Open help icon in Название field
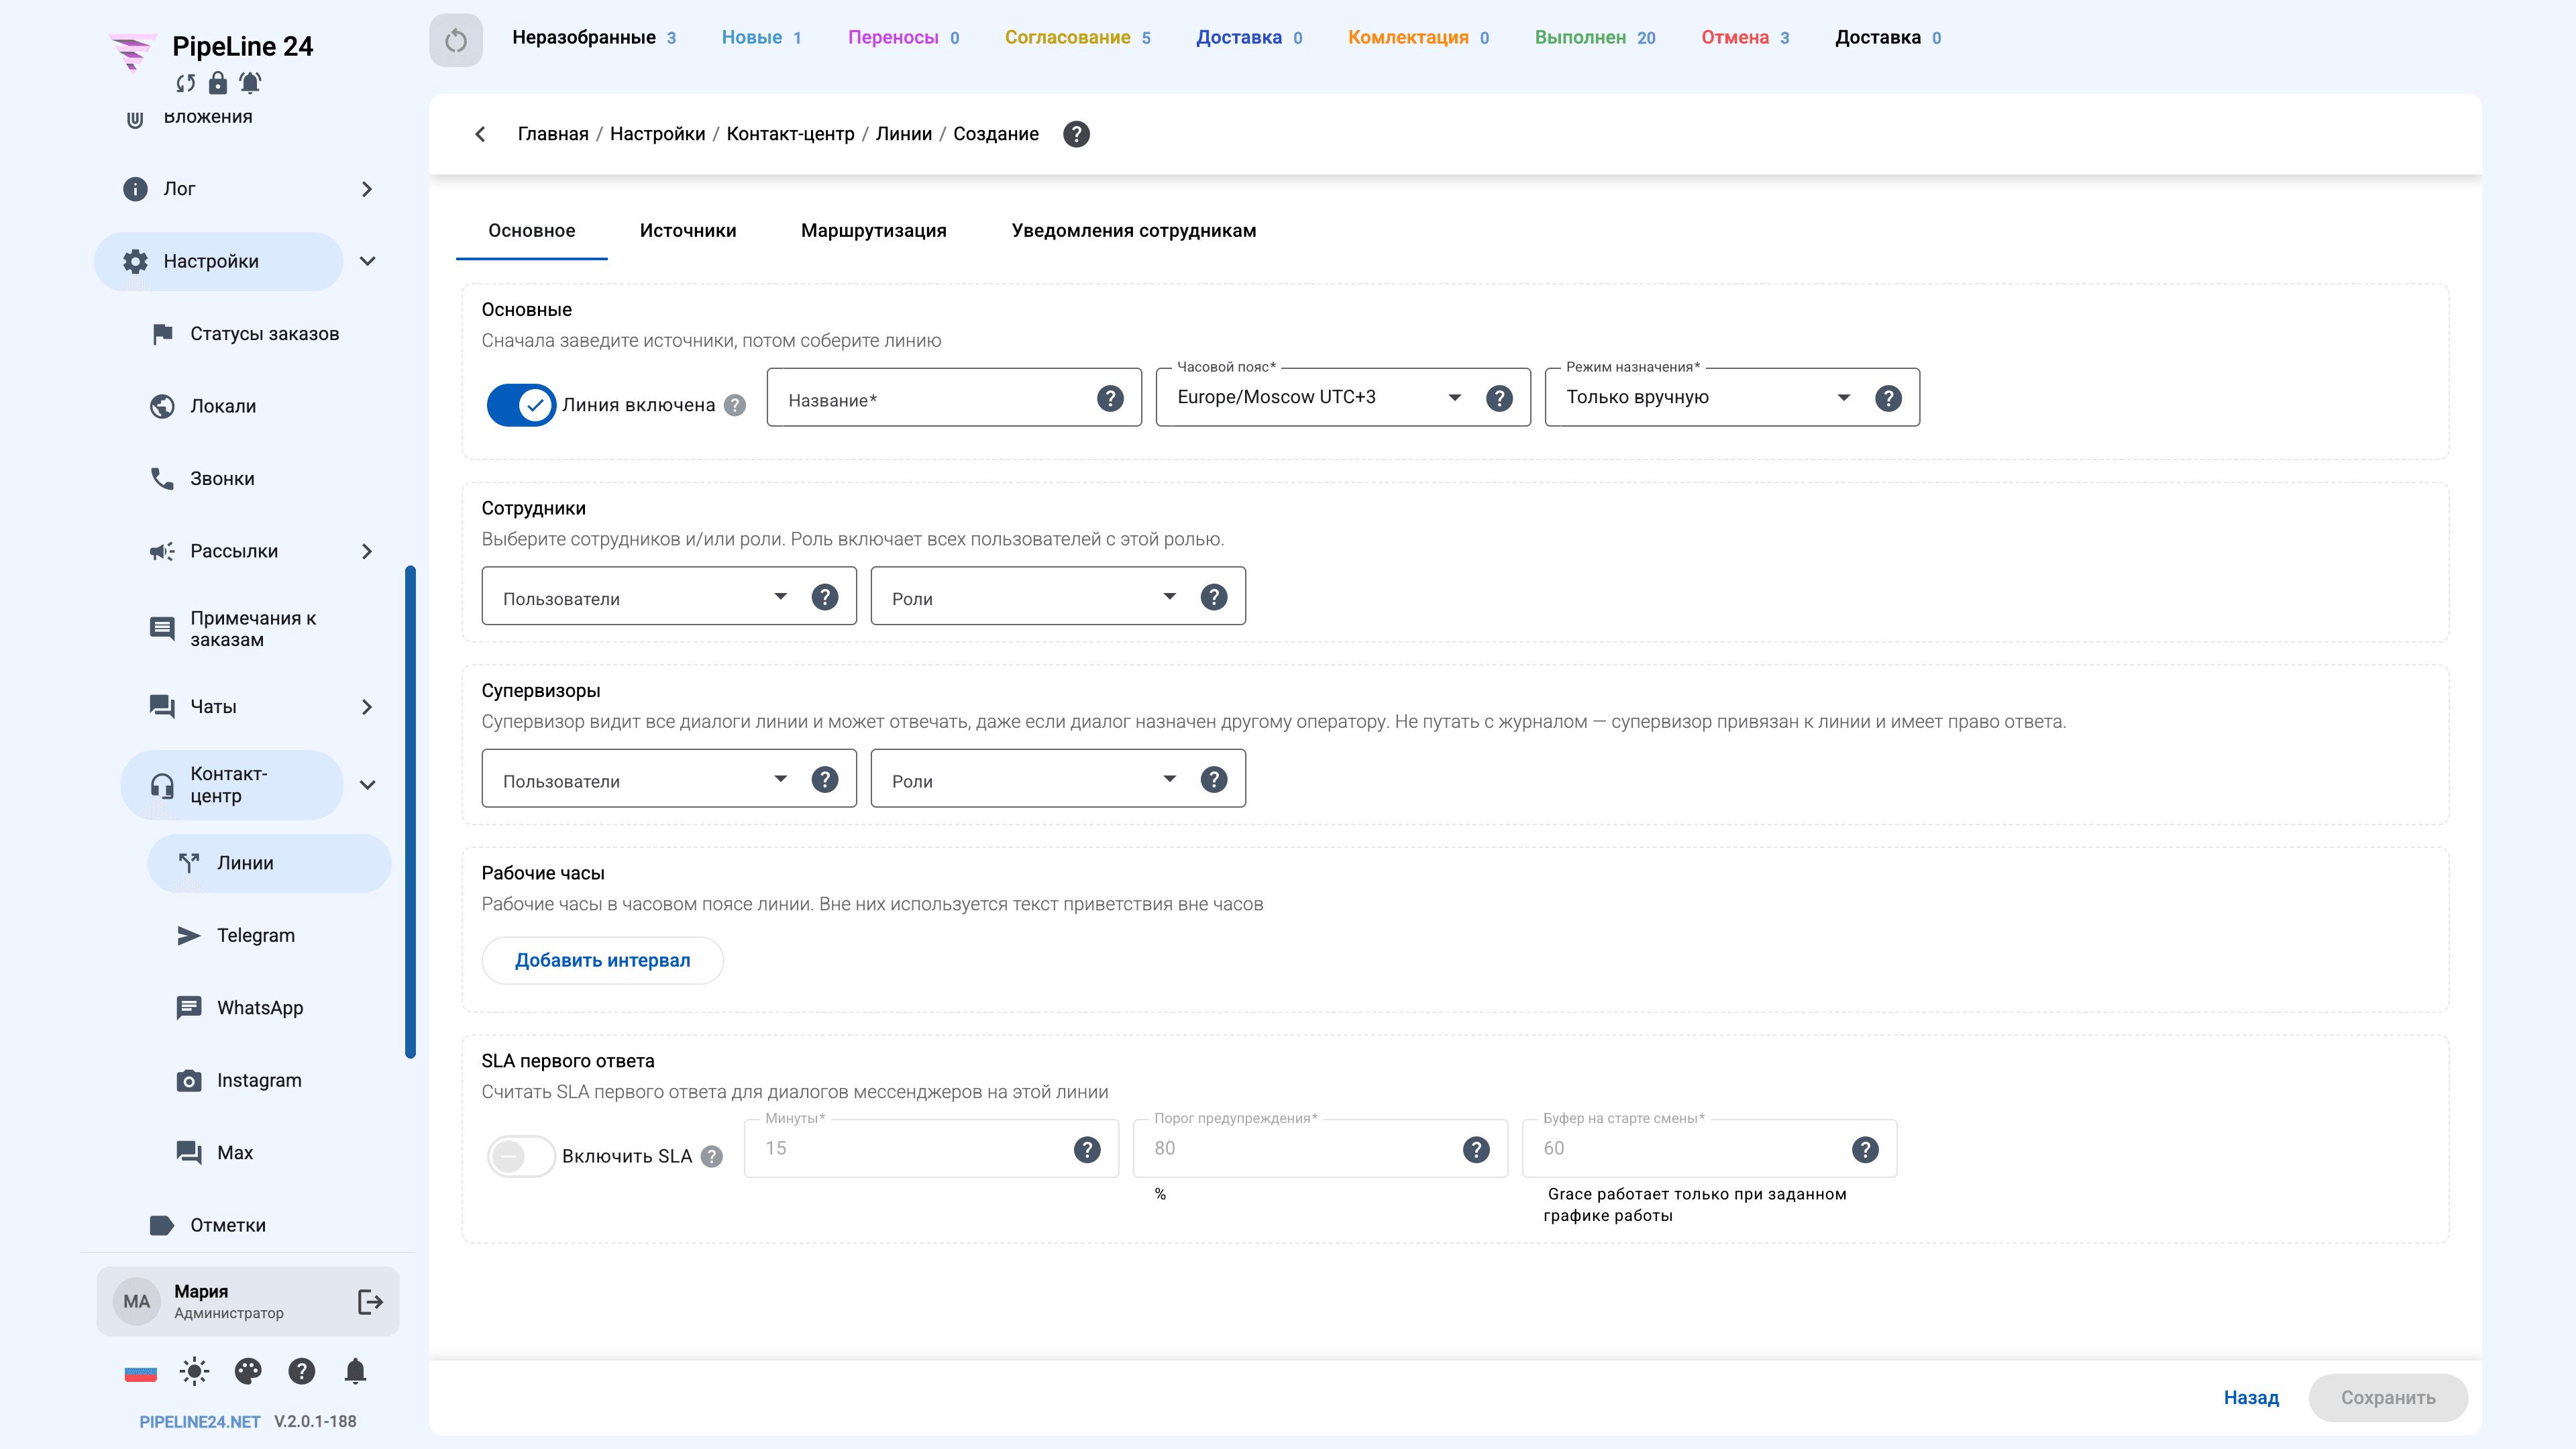This screenshot has height=1449, width=2576. pos(1110,399)
